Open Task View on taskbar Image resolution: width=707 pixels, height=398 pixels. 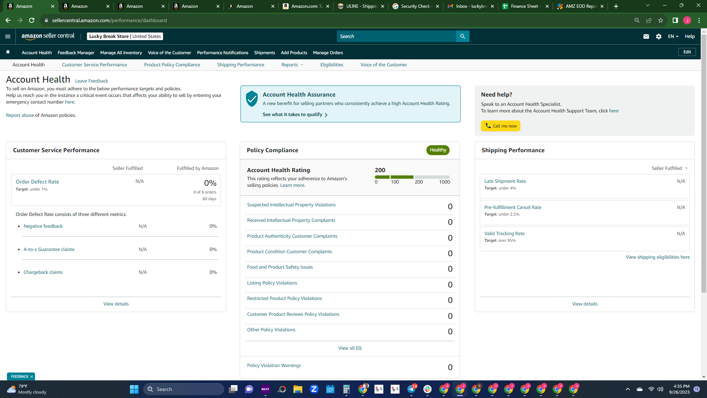233,389
